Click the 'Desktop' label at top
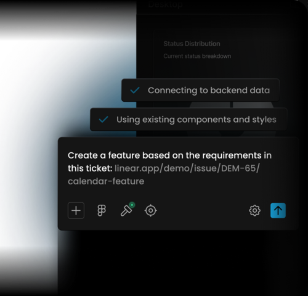Image resolution: width=308 pixels, height=296 pixels. 165,4
